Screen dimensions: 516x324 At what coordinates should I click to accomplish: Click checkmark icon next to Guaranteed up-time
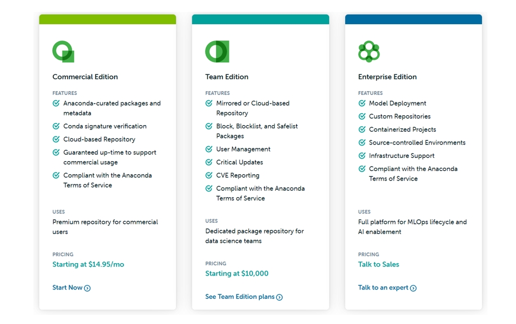[56, 153]
